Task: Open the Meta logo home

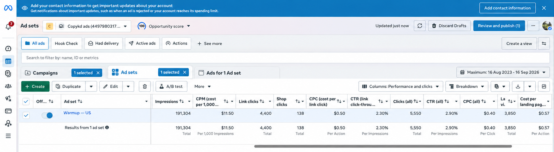Action: point(8,8)
